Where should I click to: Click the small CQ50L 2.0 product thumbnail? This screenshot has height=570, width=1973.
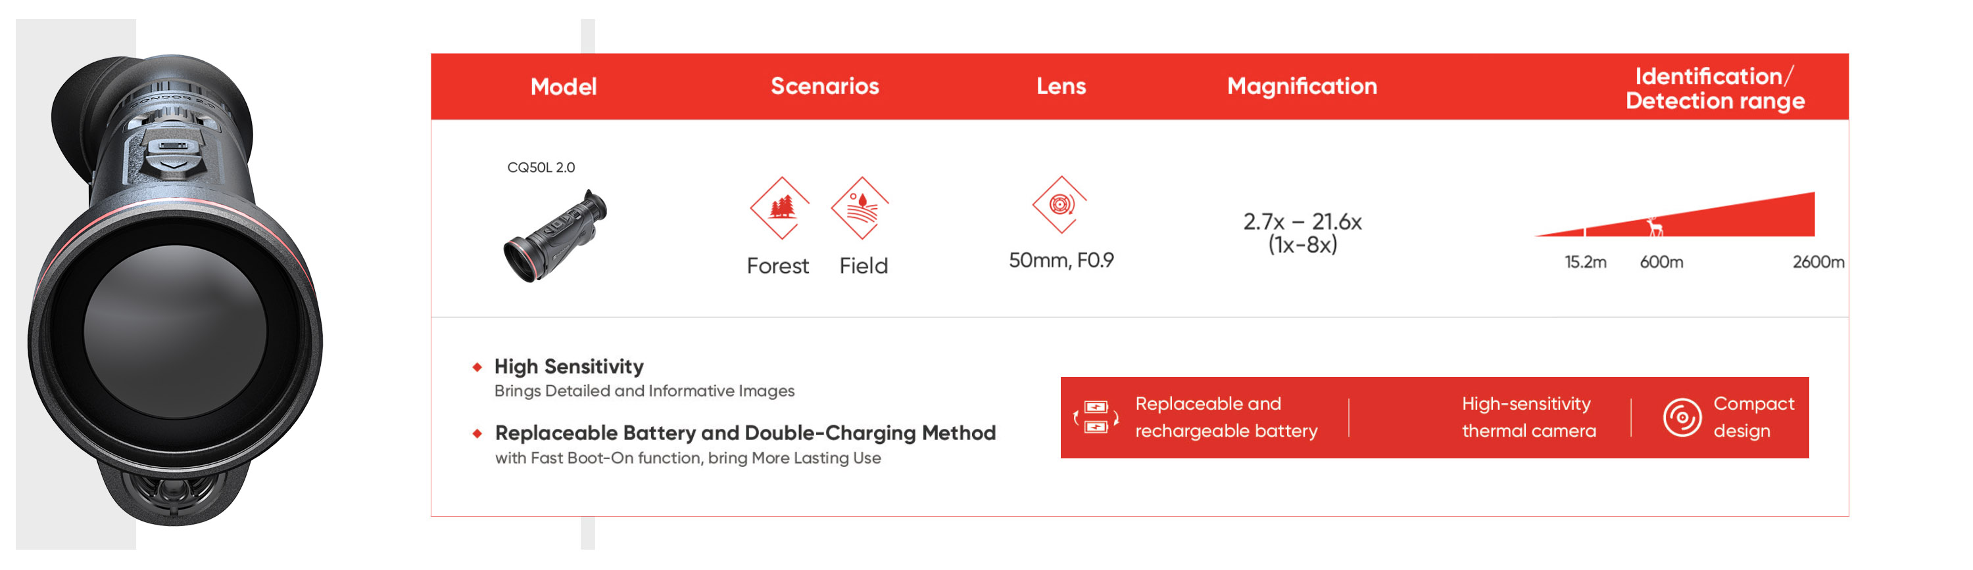coord(554,235)
